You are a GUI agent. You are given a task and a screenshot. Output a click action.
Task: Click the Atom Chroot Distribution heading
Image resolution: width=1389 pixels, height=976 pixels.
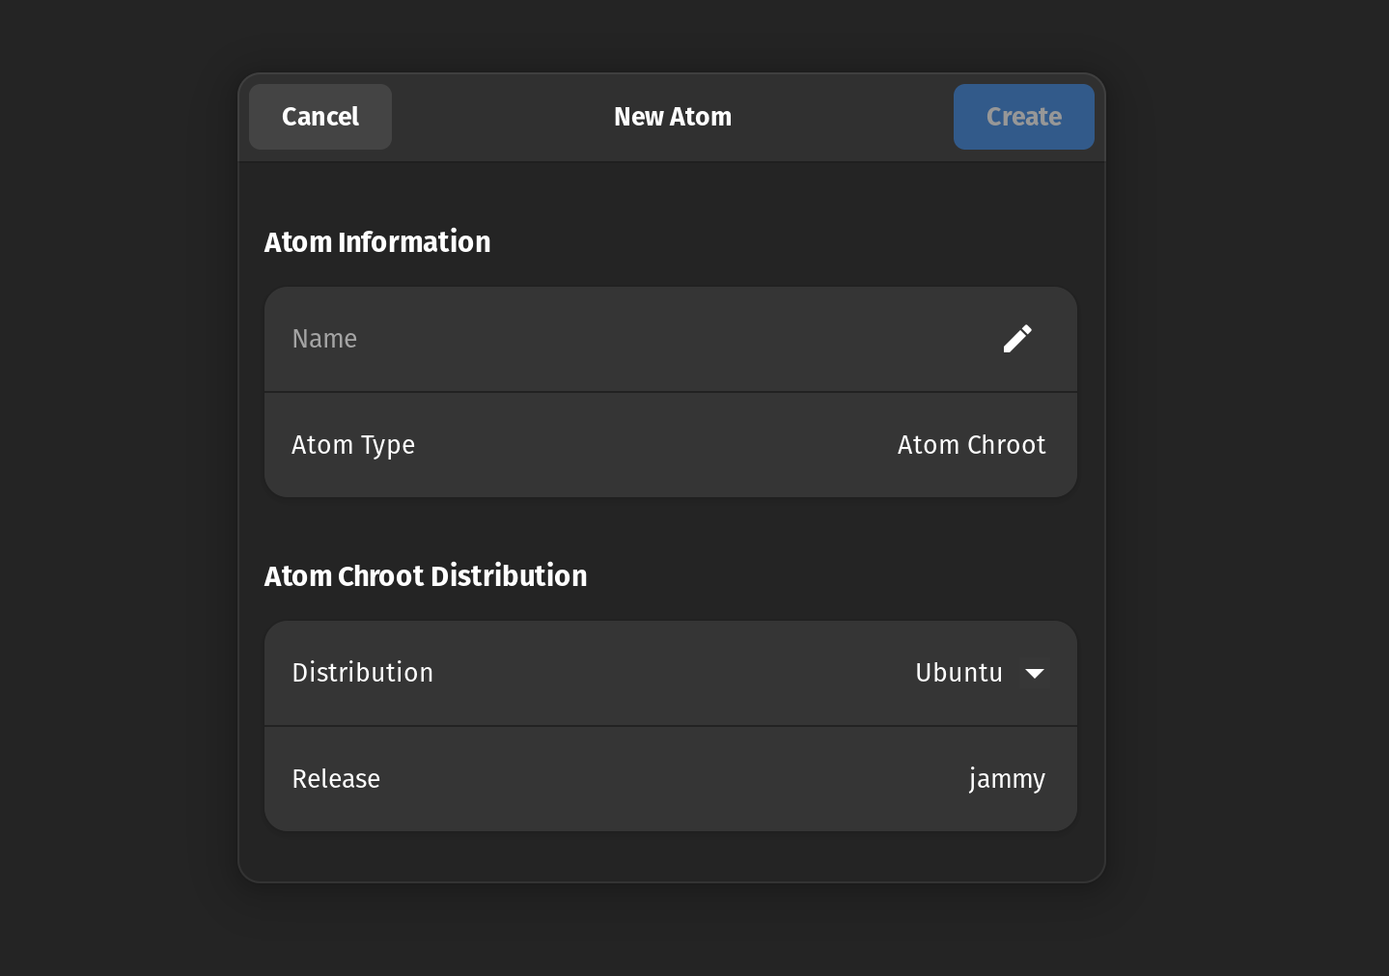pos(426,575)
